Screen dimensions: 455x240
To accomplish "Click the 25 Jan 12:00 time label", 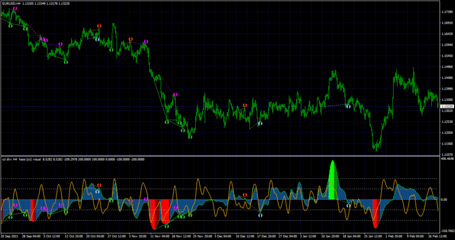I will [373, 236].
